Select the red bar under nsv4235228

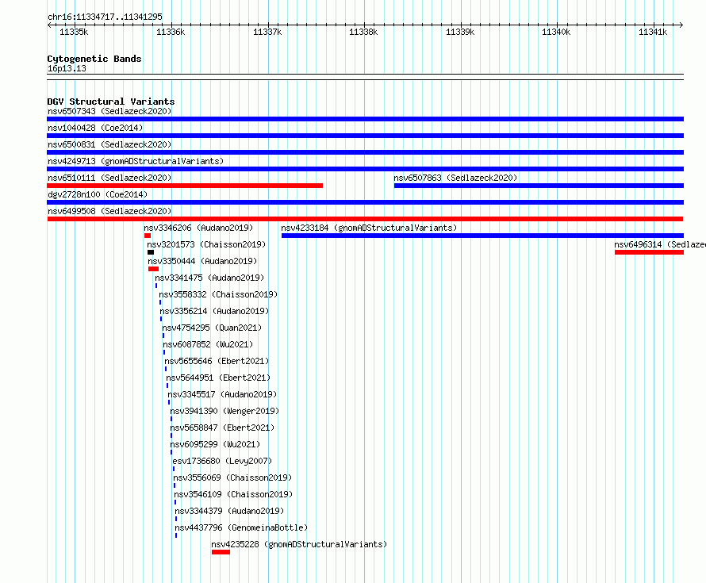click(221, 552)
